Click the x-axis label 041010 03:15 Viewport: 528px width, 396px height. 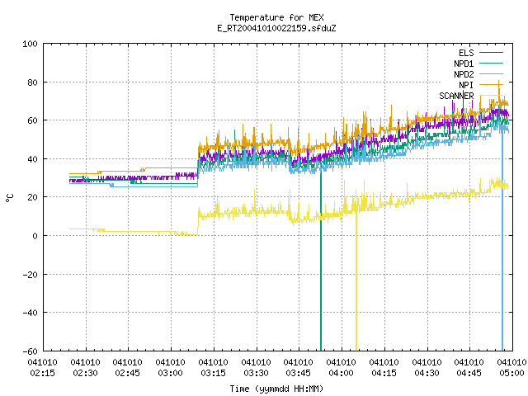[x=213, y=368]
